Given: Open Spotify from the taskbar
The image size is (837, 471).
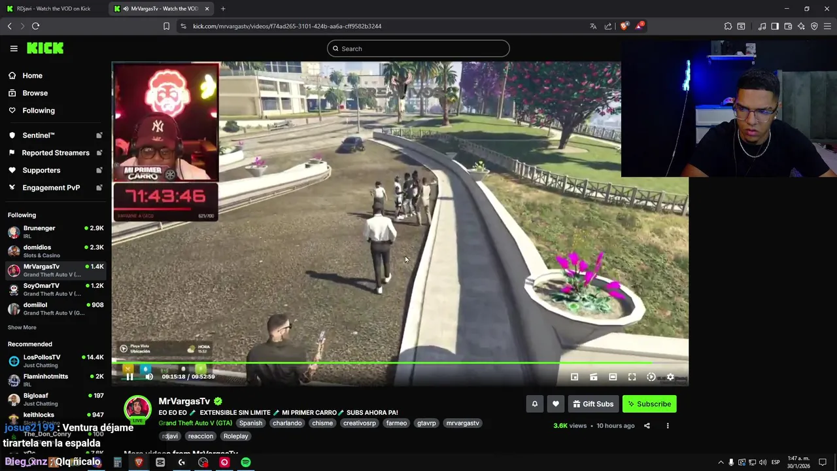Looking at the screenshot, I should [x=246, y=462].
